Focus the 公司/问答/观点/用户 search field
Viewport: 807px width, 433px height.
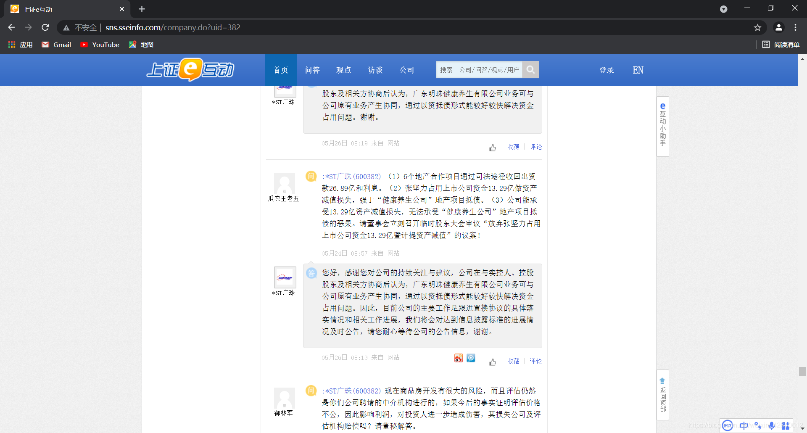479,70
